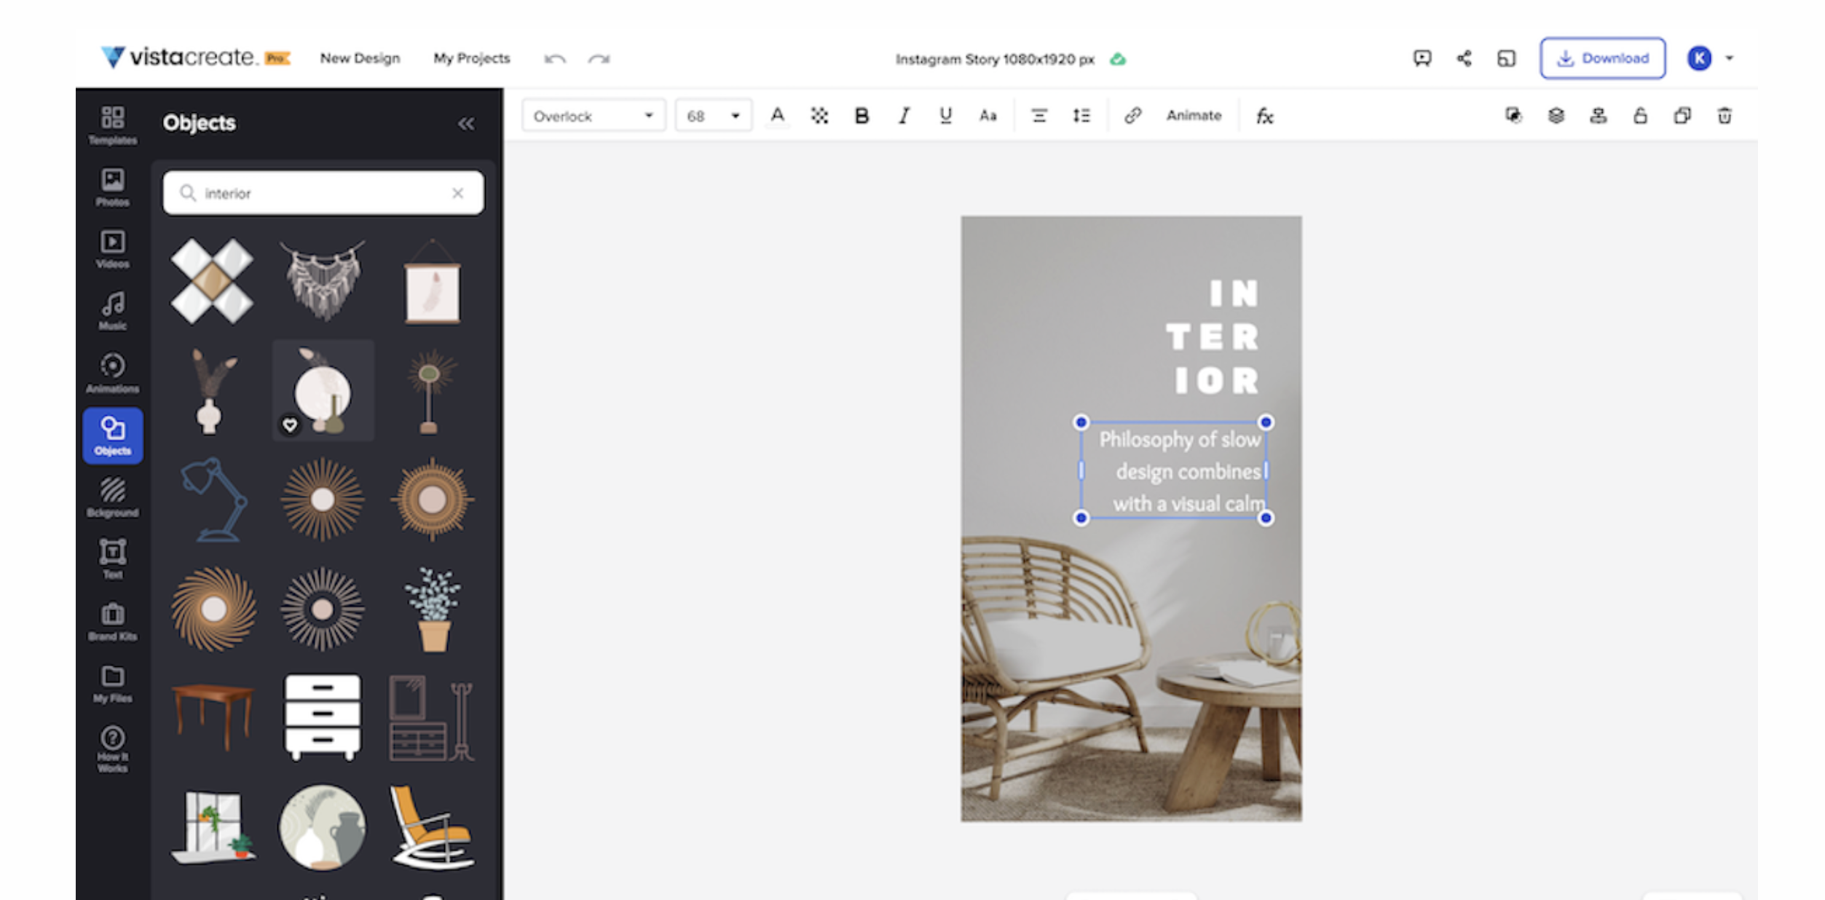Image resolution: width=1825 pixels, height=900 pixels.
Task: Expand the font size 68 dropdown
Action: coord(713,116)
